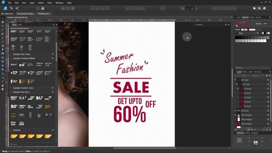Select the None fill swatch icon
This screenshot has width=272, height=153.
263,33
